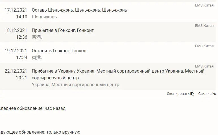Image resolution: width=218 pixels, height=135 pixels.
Task: Select the 17.12.2021 Шэньчжэнь departure event
Action: [x=108, y=12]
